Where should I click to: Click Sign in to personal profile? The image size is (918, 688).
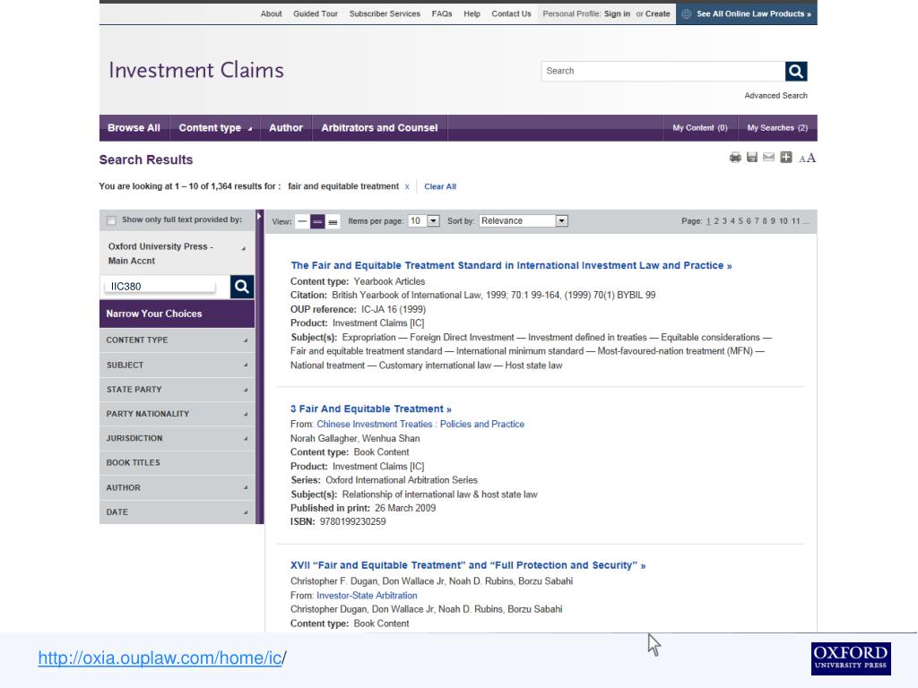(x=617, y=13)
